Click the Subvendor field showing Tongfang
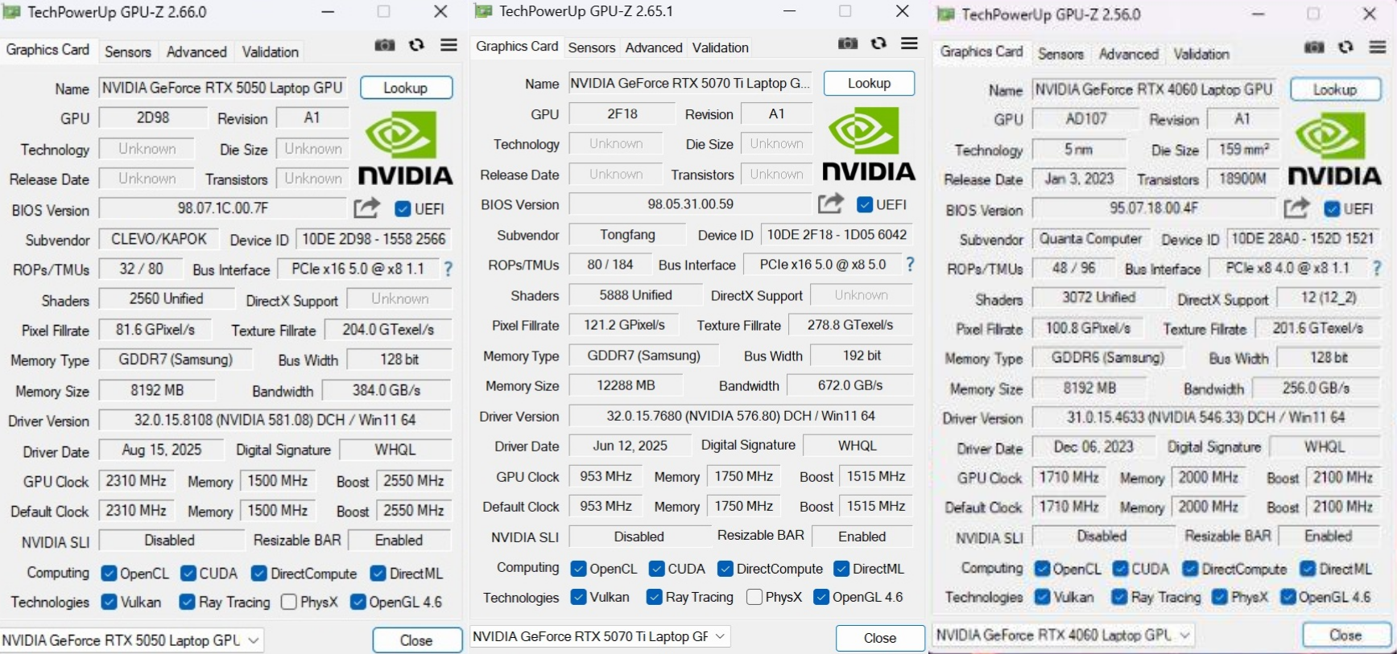Viewport: 1397px width, 654px height. [x=627, y=235]
